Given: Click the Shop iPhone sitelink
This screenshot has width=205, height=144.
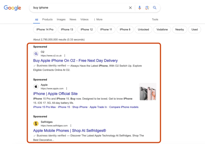Looking at the screenshot, I should (80, 107).
